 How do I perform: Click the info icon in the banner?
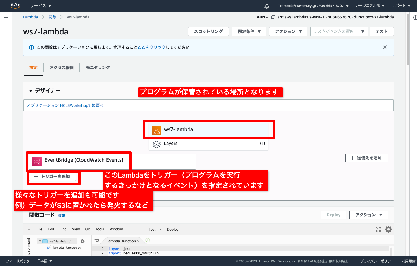click(x=31, y=47)
